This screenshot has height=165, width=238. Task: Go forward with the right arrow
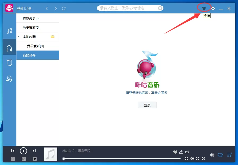pyautogui.click(x=56, y=8)
